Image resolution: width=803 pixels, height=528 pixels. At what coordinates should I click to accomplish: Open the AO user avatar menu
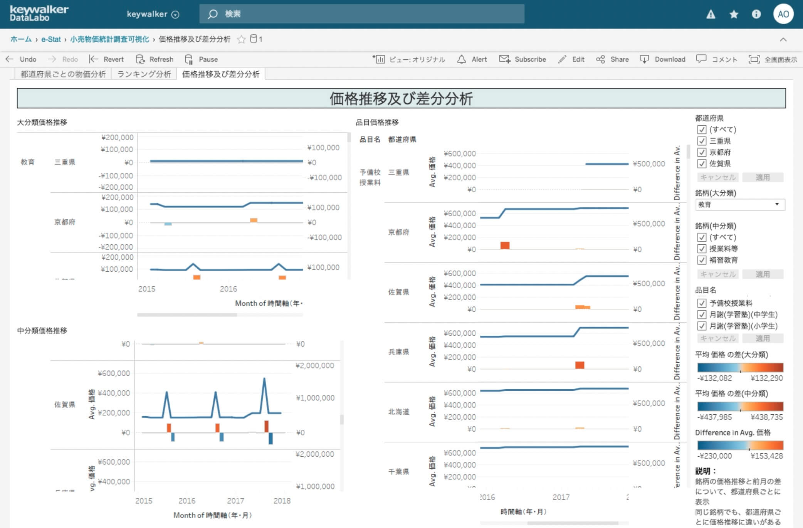tap(783, 14)
